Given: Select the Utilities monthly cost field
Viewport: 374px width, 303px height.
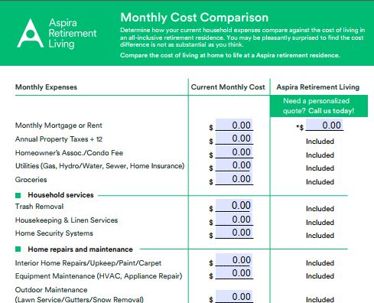Looking at the screenshot, I should pyautogui.click(x=234, y=165).
